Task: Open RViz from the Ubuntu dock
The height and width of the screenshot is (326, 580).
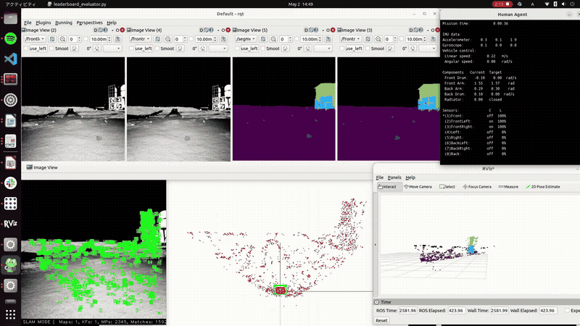Action: (10, 224)
